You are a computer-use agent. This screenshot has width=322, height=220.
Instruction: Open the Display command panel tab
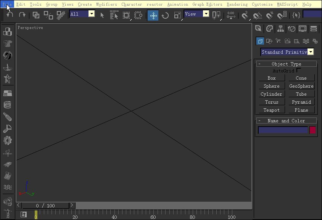[x=303, y=29]
